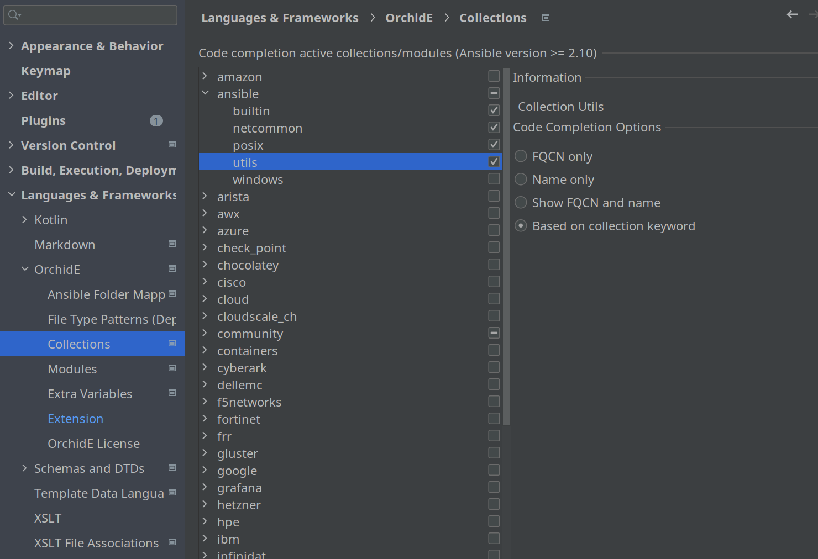Image resolution: width=818 pixels, height=559 pixels.
Task: Uncheck the posix collection checkbox
Action: point(494,144)
